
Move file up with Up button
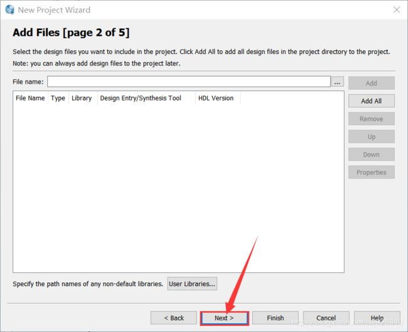pyautogui.click(x=372, y=136)
